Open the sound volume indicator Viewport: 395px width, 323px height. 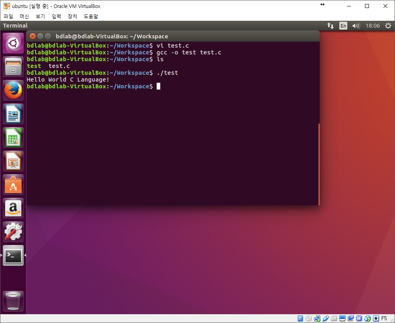(356, 26)
